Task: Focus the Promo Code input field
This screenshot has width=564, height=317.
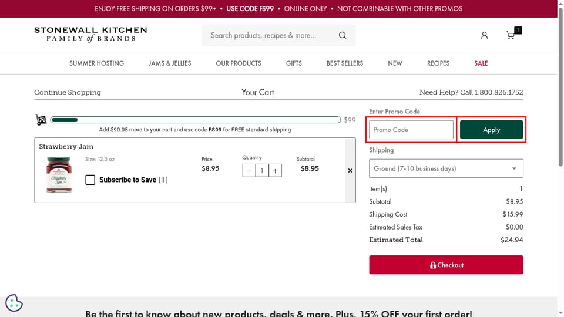Action: (411, 130)
